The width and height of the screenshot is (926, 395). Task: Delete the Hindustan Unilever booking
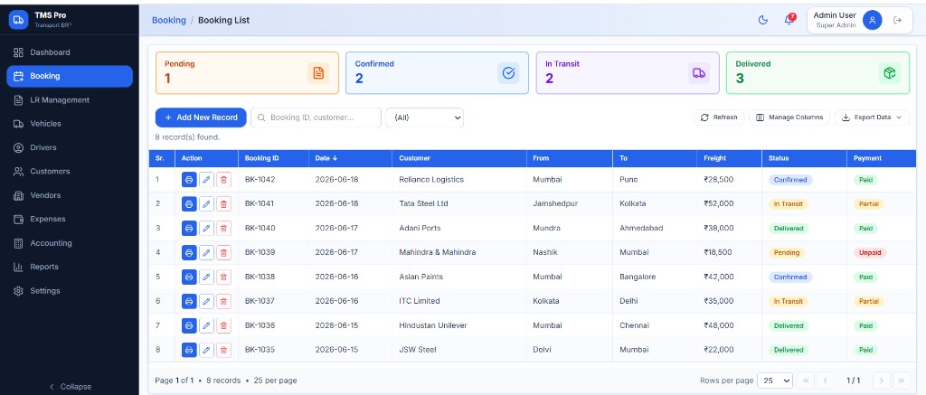click(x=223, y=325)
